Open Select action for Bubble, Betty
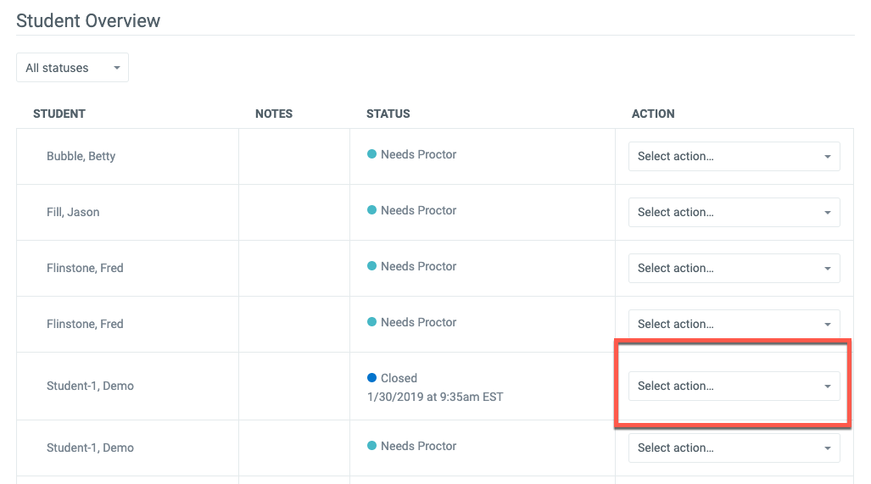This screenshot has height=484, width=871. [x=734, y=157]
